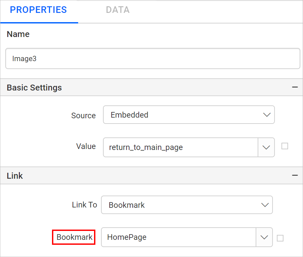Collapse the Link section minus icon
The image size is (303, 257).
pyautogui.click(x=295, y=175)
